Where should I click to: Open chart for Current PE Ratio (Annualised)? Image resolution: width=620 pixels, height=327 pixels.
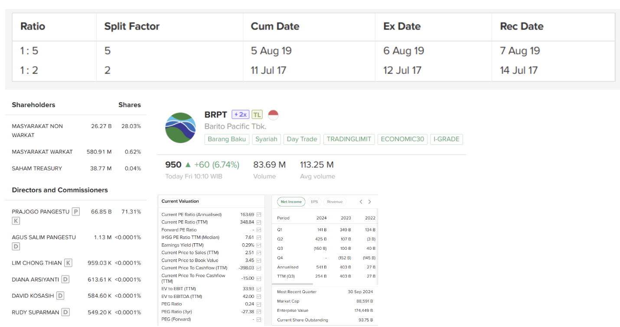click(259, 215)
